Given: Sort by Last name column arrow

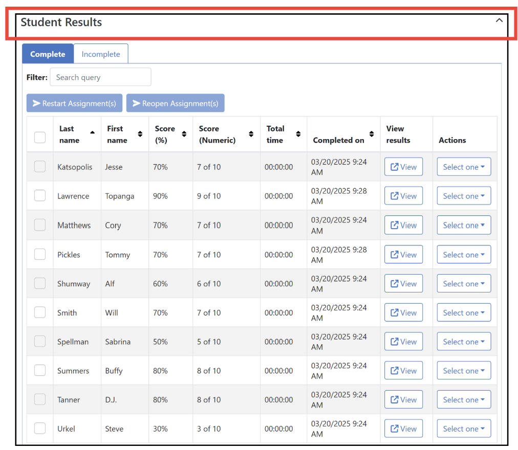Looking at the screenshot, I should coord(93,132).
